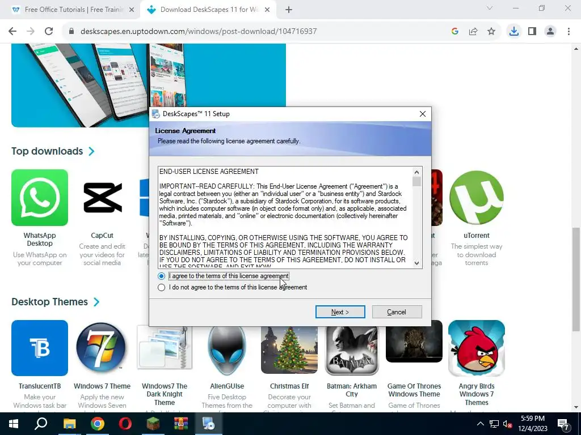Open WhatsApp Desktop app icon
Screen dimensions: 581x435
click(40, 198)
